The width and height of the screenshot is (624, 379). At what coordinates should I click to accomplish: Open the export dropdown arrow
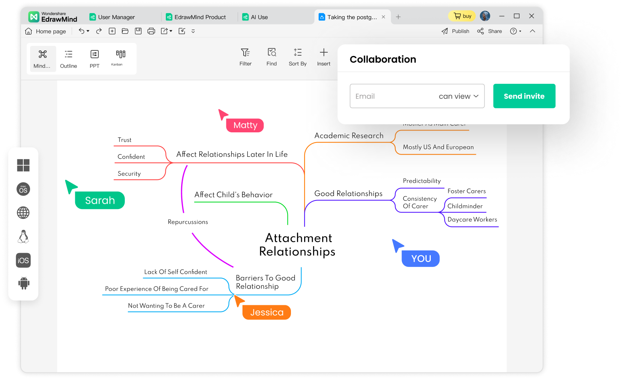coord(170,31)
